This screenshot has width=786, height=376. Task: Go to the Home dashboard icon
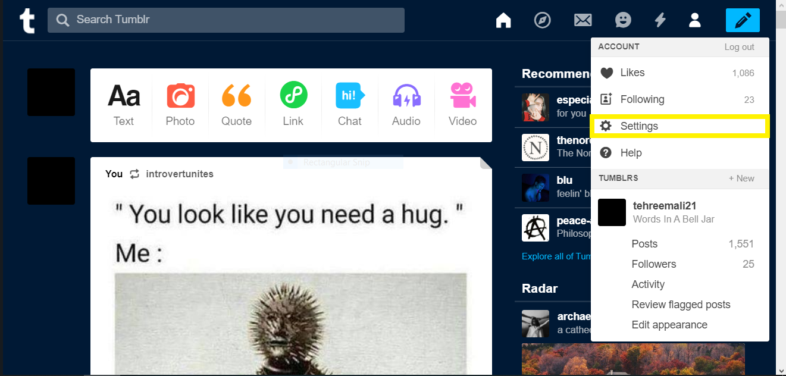503,20
